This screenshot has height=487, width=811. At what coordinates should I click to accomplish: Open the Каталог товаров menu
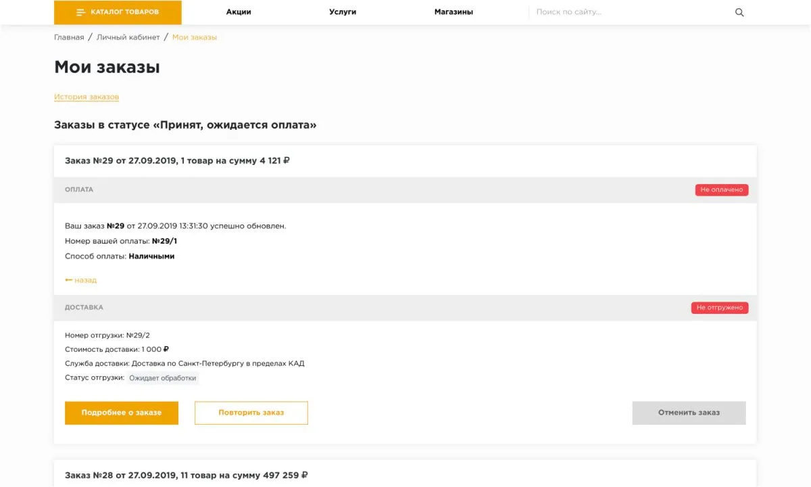[118, 12]
